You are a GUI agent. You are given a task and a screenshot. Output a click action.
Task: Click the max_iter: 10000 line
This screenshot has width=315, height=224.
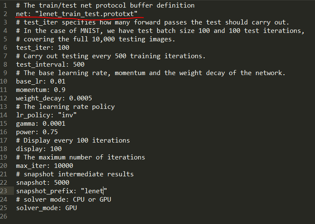pyautogui.click(x=44, y=165)
